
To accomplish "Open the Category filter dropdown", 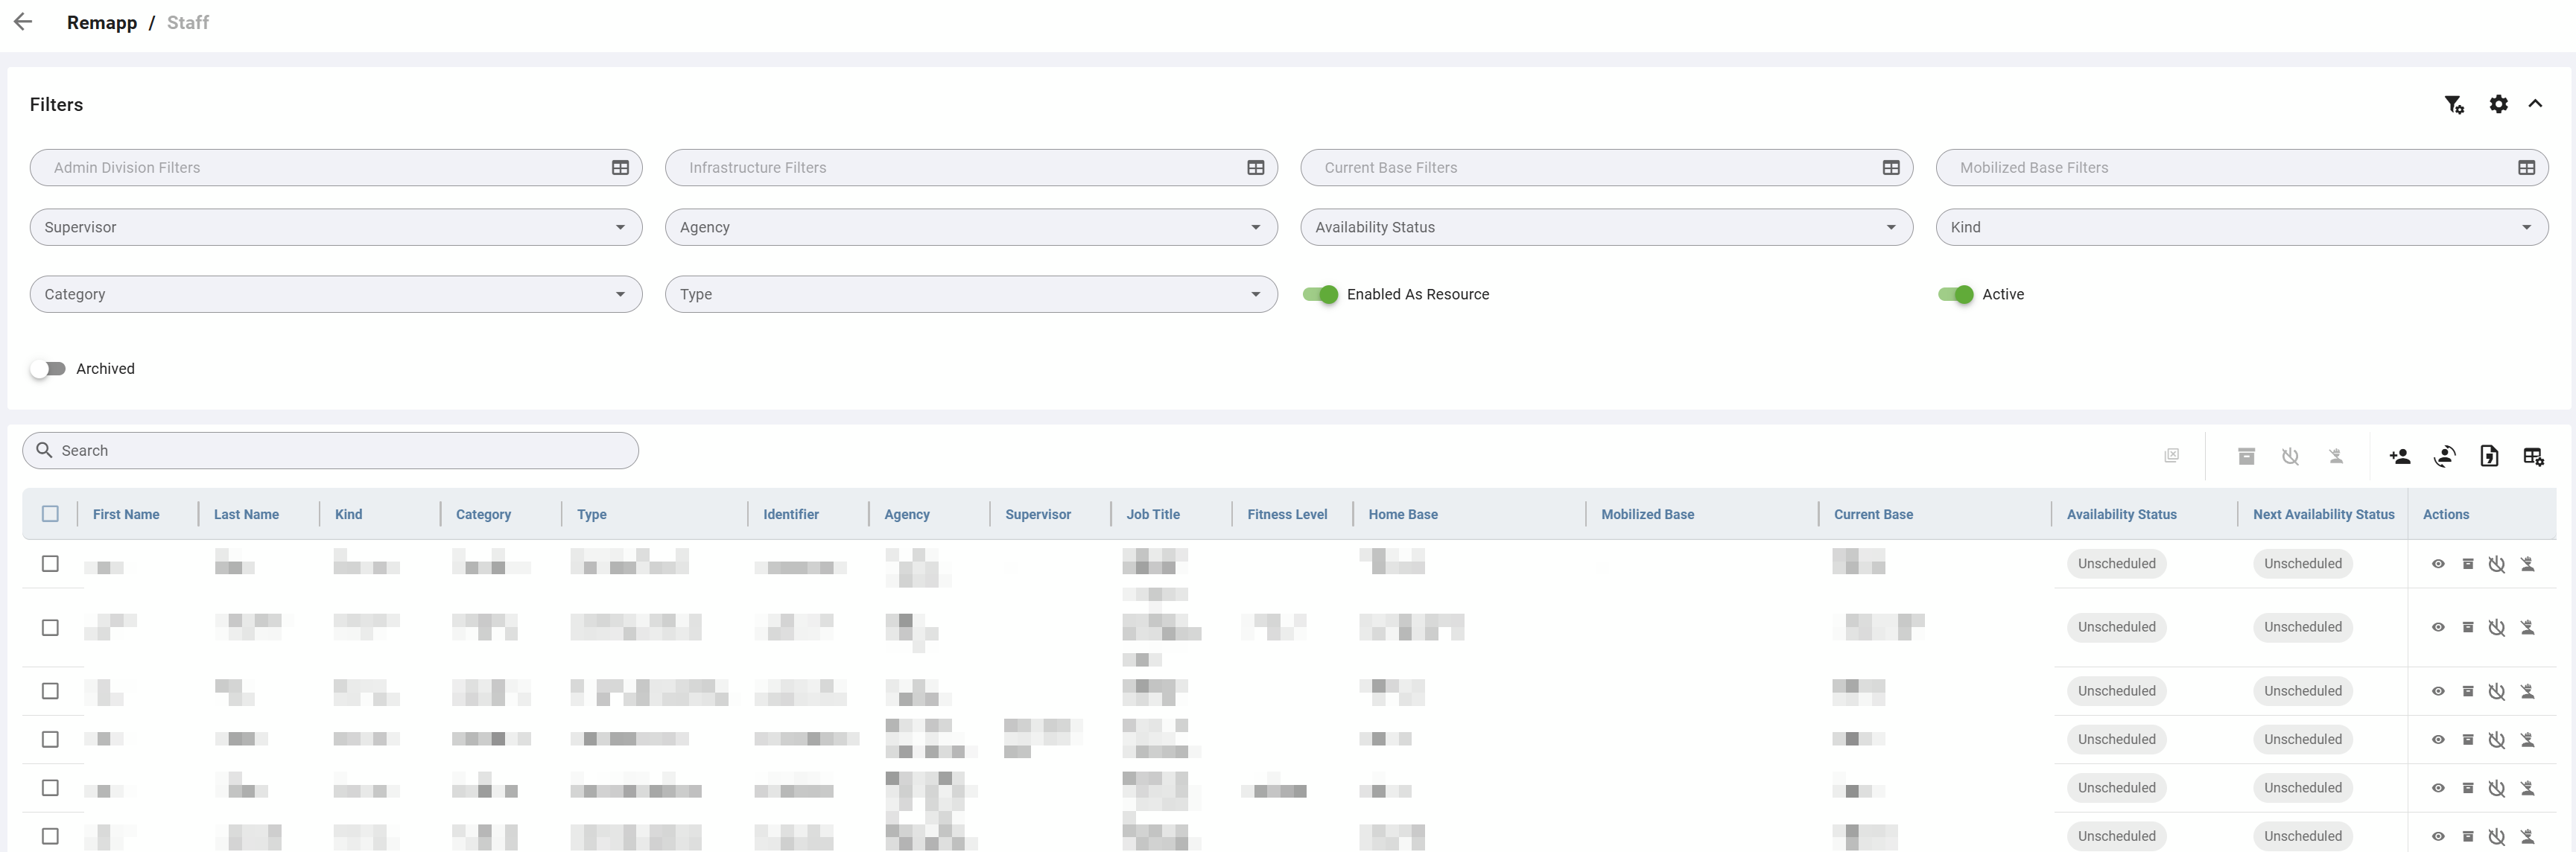I will (x=336, y=294).
